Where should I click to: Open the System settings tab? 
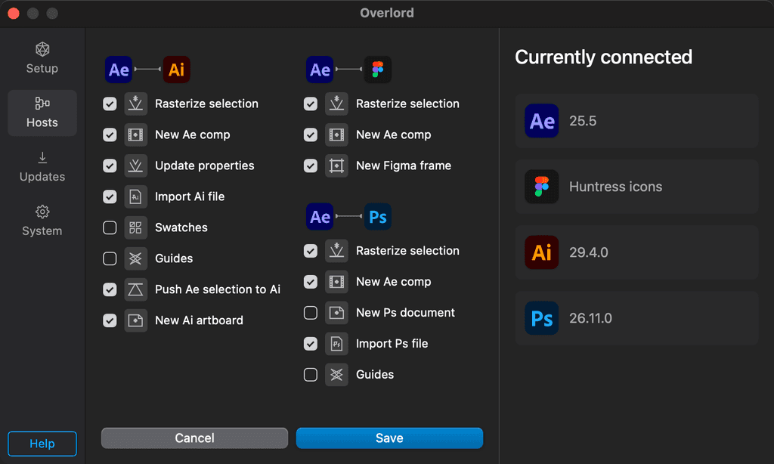tap(42, 221)
